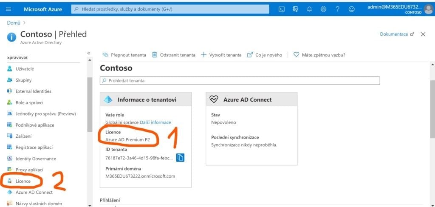435x207 pixels.
Task: Open the Další informace link
Action: click(155, 122)
